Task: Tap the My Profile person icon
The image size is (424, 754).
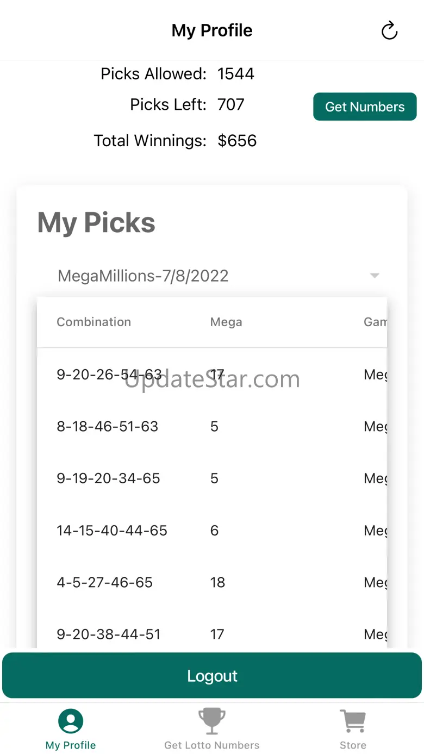Action: point(71,721)
